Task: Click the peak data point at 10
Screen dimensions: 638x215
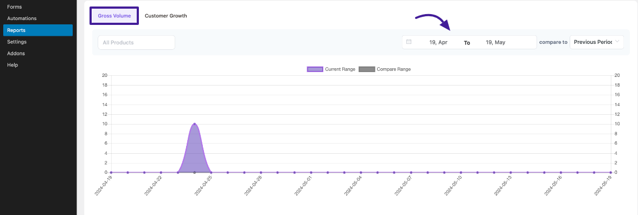Action: 194,124
